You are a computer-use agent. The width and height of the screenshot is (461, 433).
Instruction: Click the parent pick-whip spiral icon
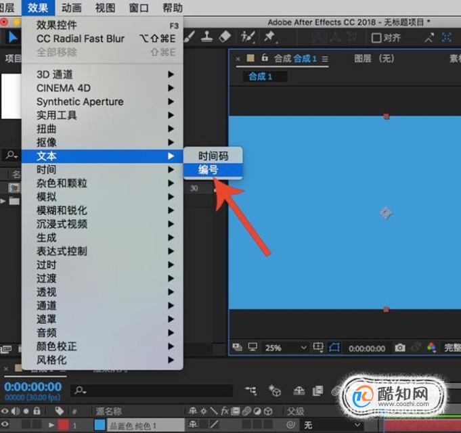(x=291, y=425)
